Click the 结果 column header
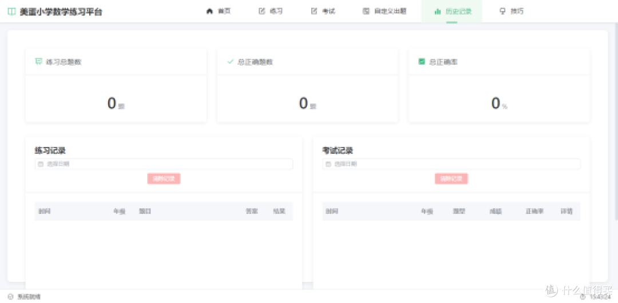Viewport: 618px width, 303px height. click(279, 212)
